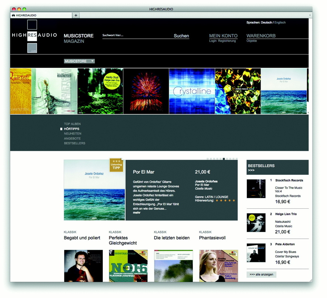
Task: Open the Julia Fischer Violin Concertos cover
Action: (x=219, y=266)
